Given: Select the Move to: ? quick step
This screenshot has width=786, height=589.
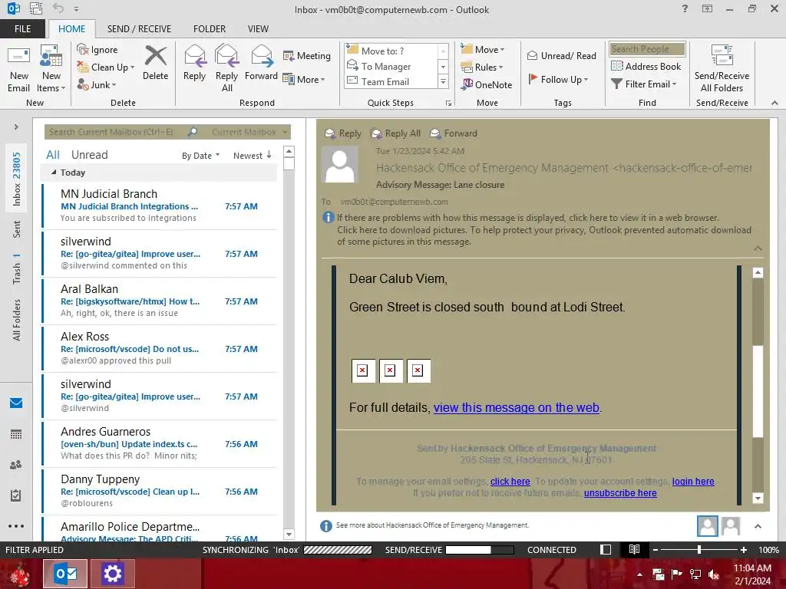Looking at the screenshot, I should 382,51.
